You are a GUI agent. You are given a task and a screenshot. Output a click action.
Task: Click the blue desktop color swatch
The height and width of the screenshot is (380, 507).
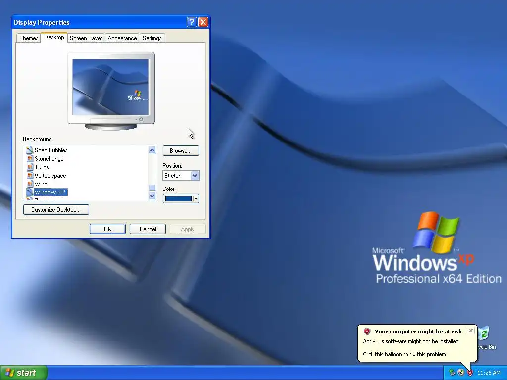click(178, 199)
